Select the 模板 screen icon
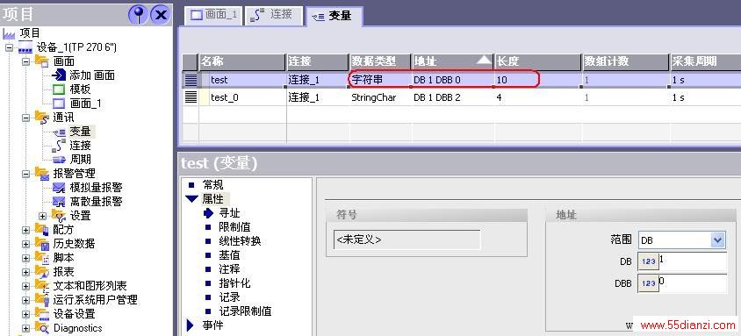741x336 pixels. click(x=59, y=89)
